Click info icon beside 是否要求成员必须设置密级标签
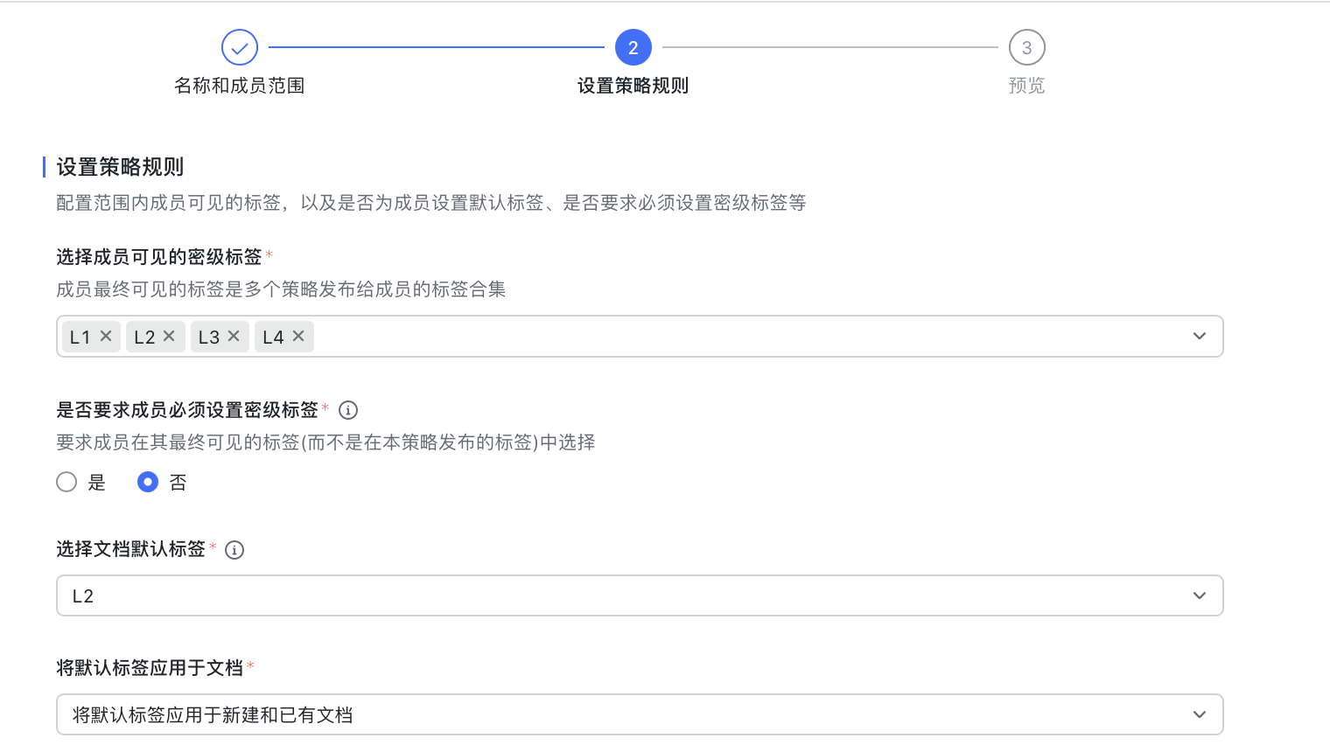Image resolution: width=1330 pixels, height=752 pixels. click(348, 410)
